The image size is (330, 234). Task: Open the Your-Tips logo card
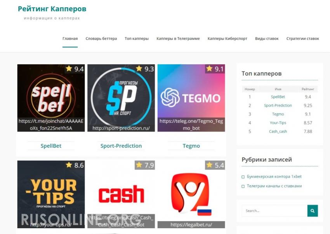[51, 194]
